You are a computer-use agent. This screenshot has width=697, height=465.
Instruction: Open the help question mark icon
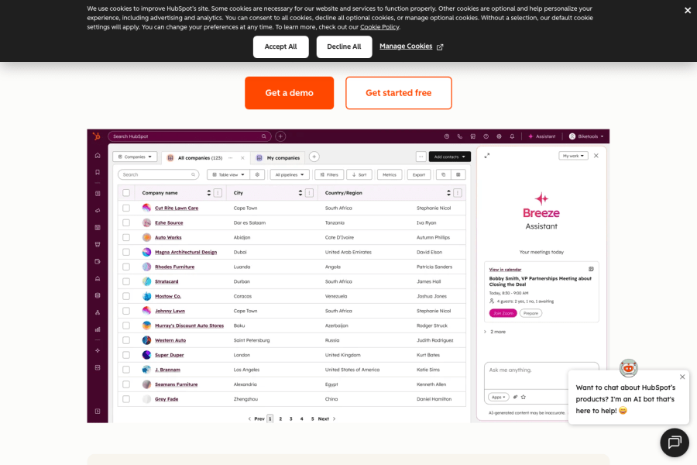(x=486, y=136)
